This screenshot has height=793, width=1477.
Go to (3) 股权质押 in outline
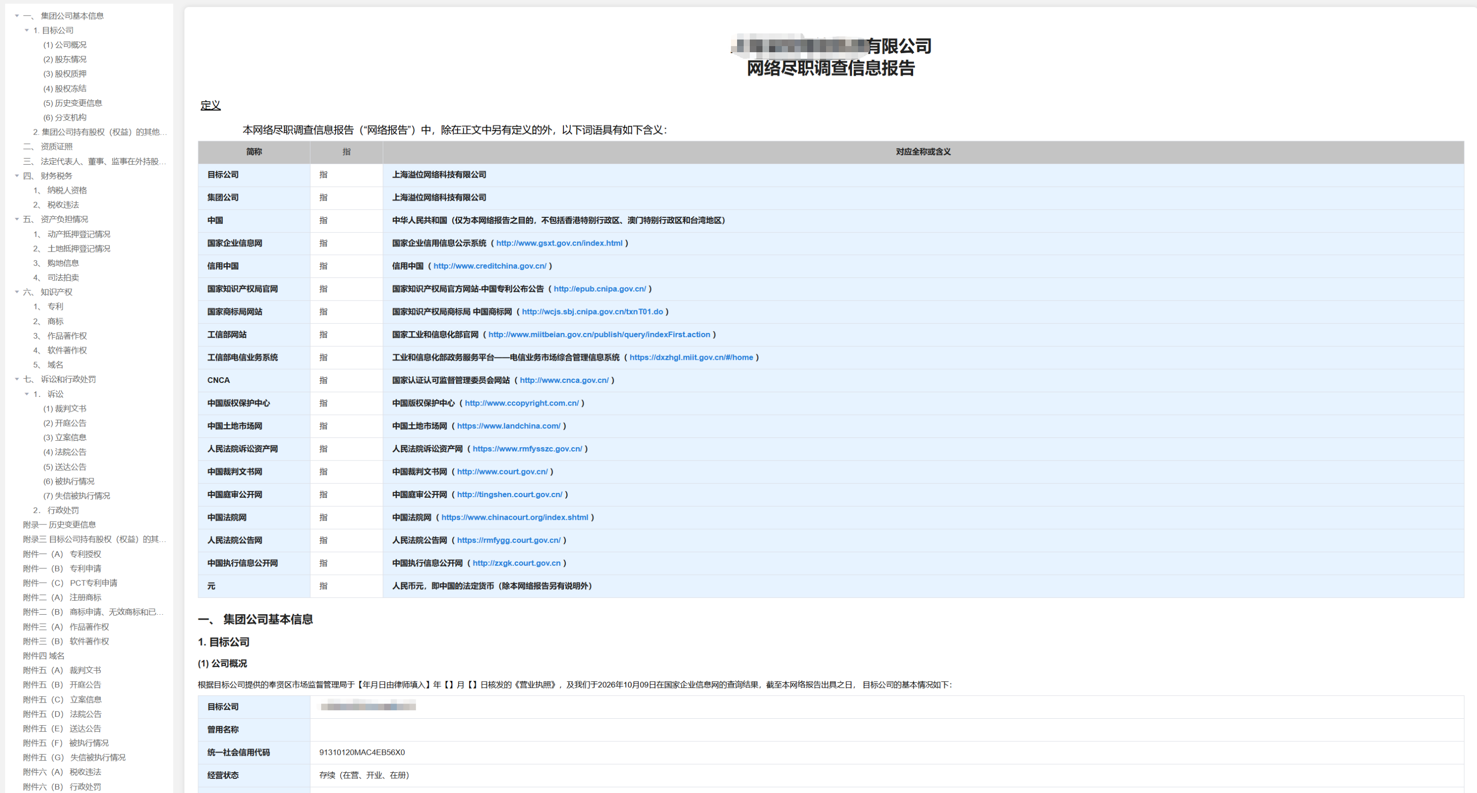pyautogui.click(x=65, y=74)
